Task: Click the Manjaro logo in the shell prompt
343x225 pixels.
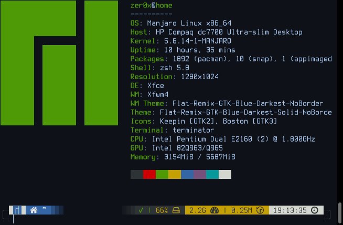Action: pos(17,210)
